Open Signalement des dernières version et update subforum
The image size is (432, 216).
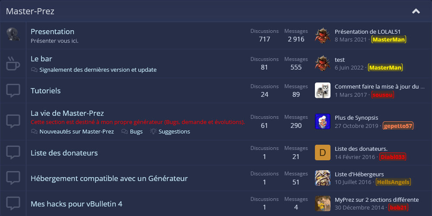coord(98,70)
